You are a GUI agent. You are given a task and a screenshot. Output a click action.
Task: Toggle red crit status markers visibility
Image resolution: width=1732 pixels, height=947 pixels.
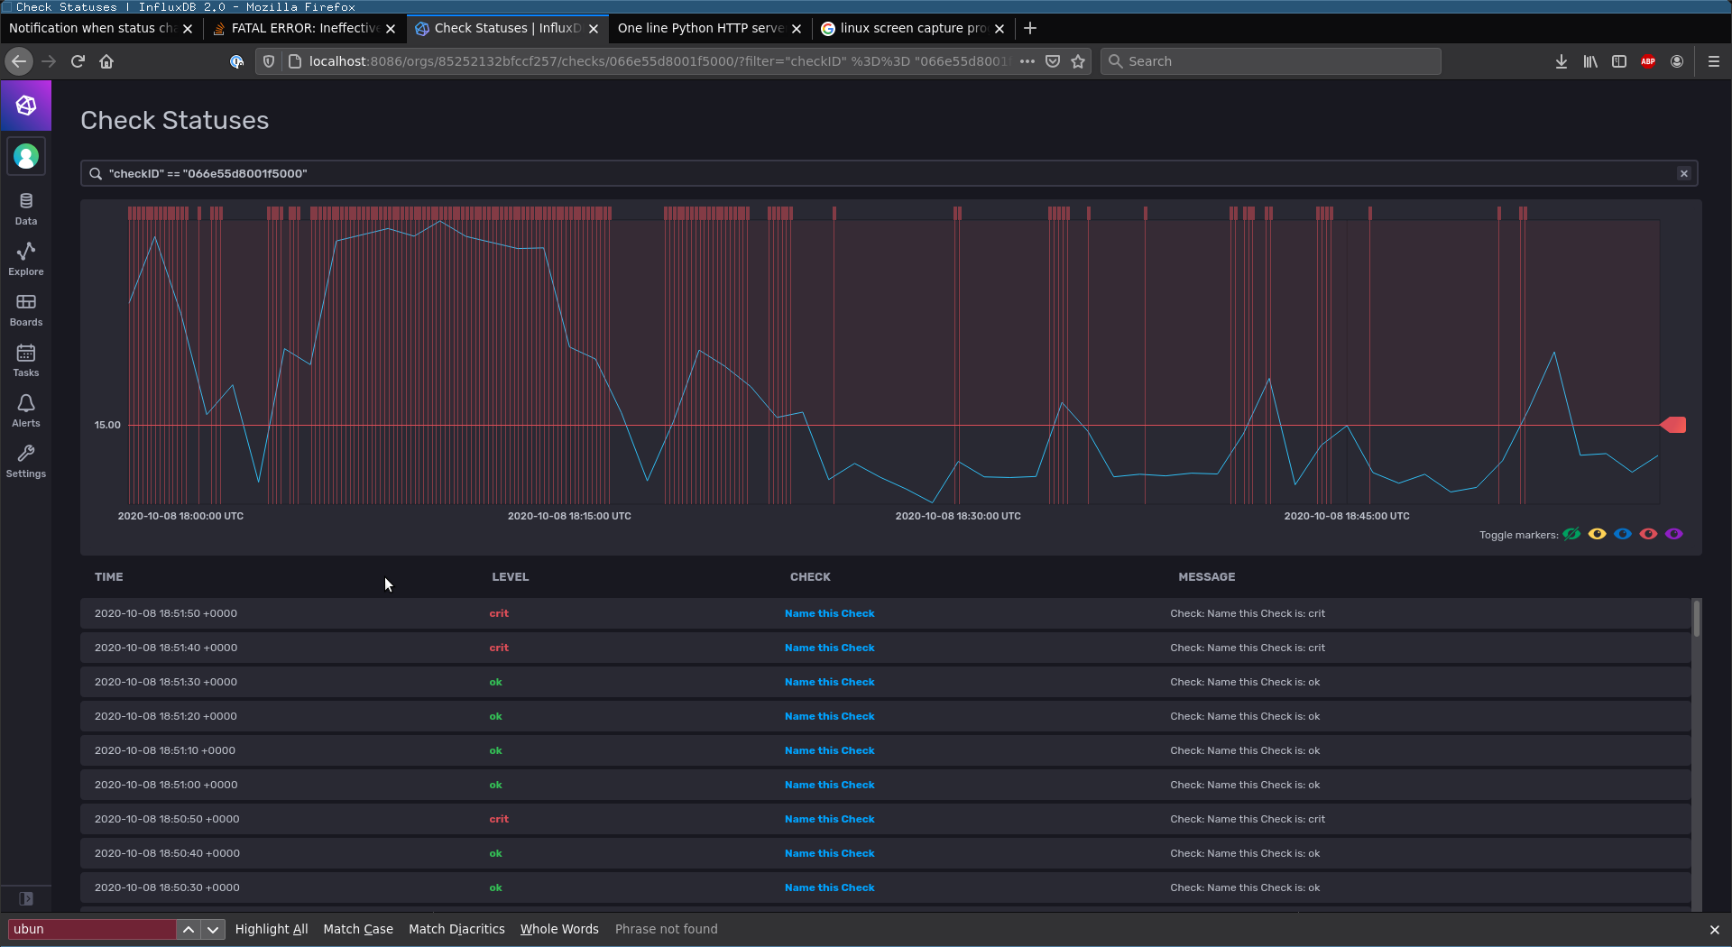(1648, 534)
